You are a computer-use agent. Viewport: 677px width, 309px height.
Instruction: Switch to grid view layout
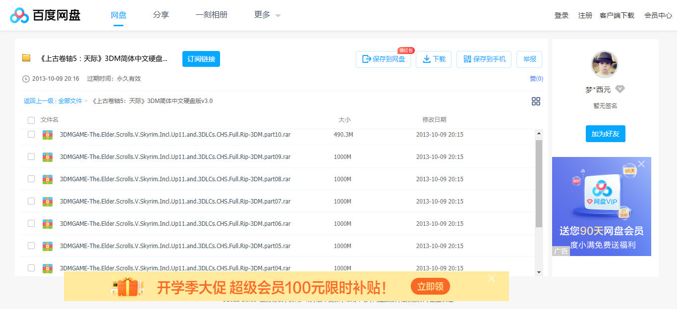[536, 101]
